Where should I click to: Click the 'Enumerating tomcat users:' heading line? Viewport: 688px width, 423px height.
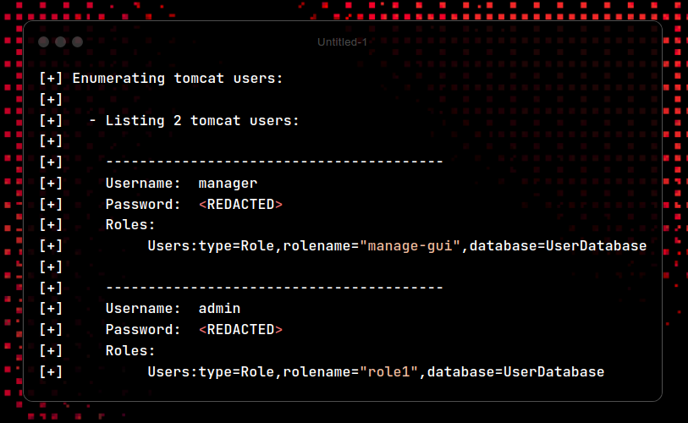[x=178, y=79]
